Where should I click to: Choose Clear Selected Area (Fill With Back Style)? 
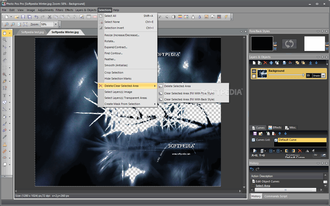coord(193,99)
